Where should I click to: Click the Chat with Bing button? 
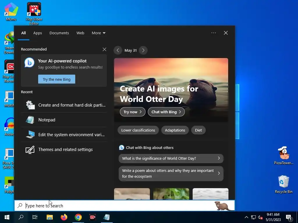click(x=166, y=112)
